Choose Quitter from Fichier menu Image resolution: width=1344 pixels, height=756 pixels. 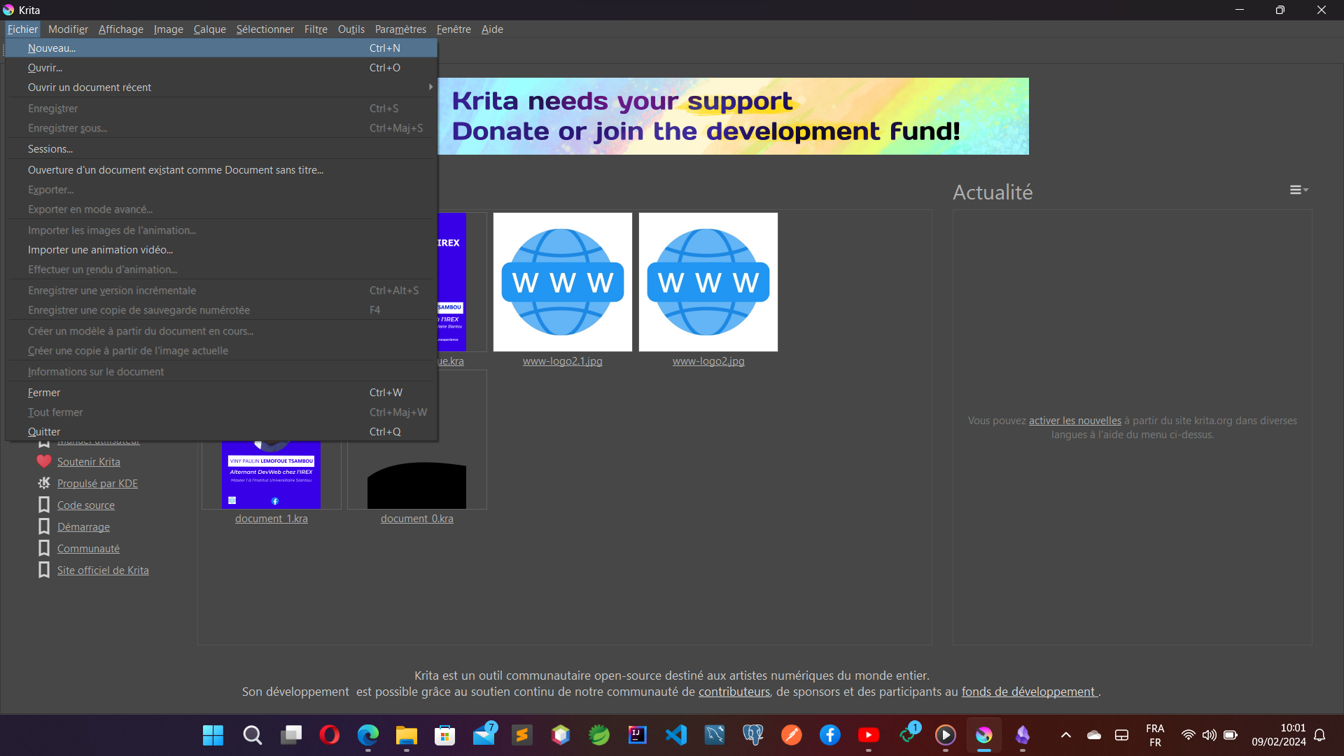point(221,432)
